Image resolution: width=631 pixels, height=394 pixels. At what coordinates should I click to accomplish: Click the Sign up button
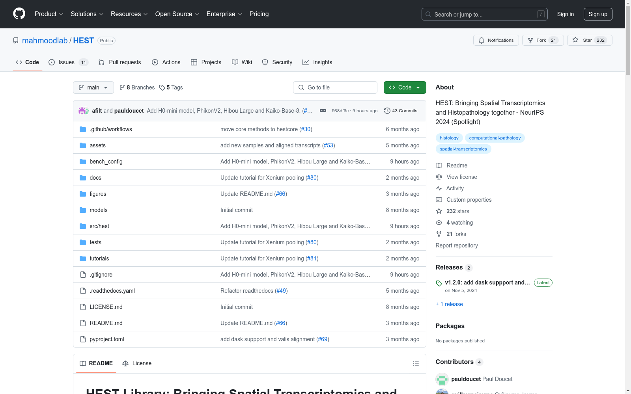(x=598, y=14)
